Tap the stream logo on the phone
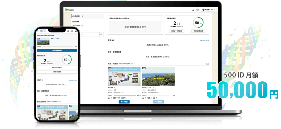Image resolution: width=281 pixels, height=129 pixels. (43, 30)
